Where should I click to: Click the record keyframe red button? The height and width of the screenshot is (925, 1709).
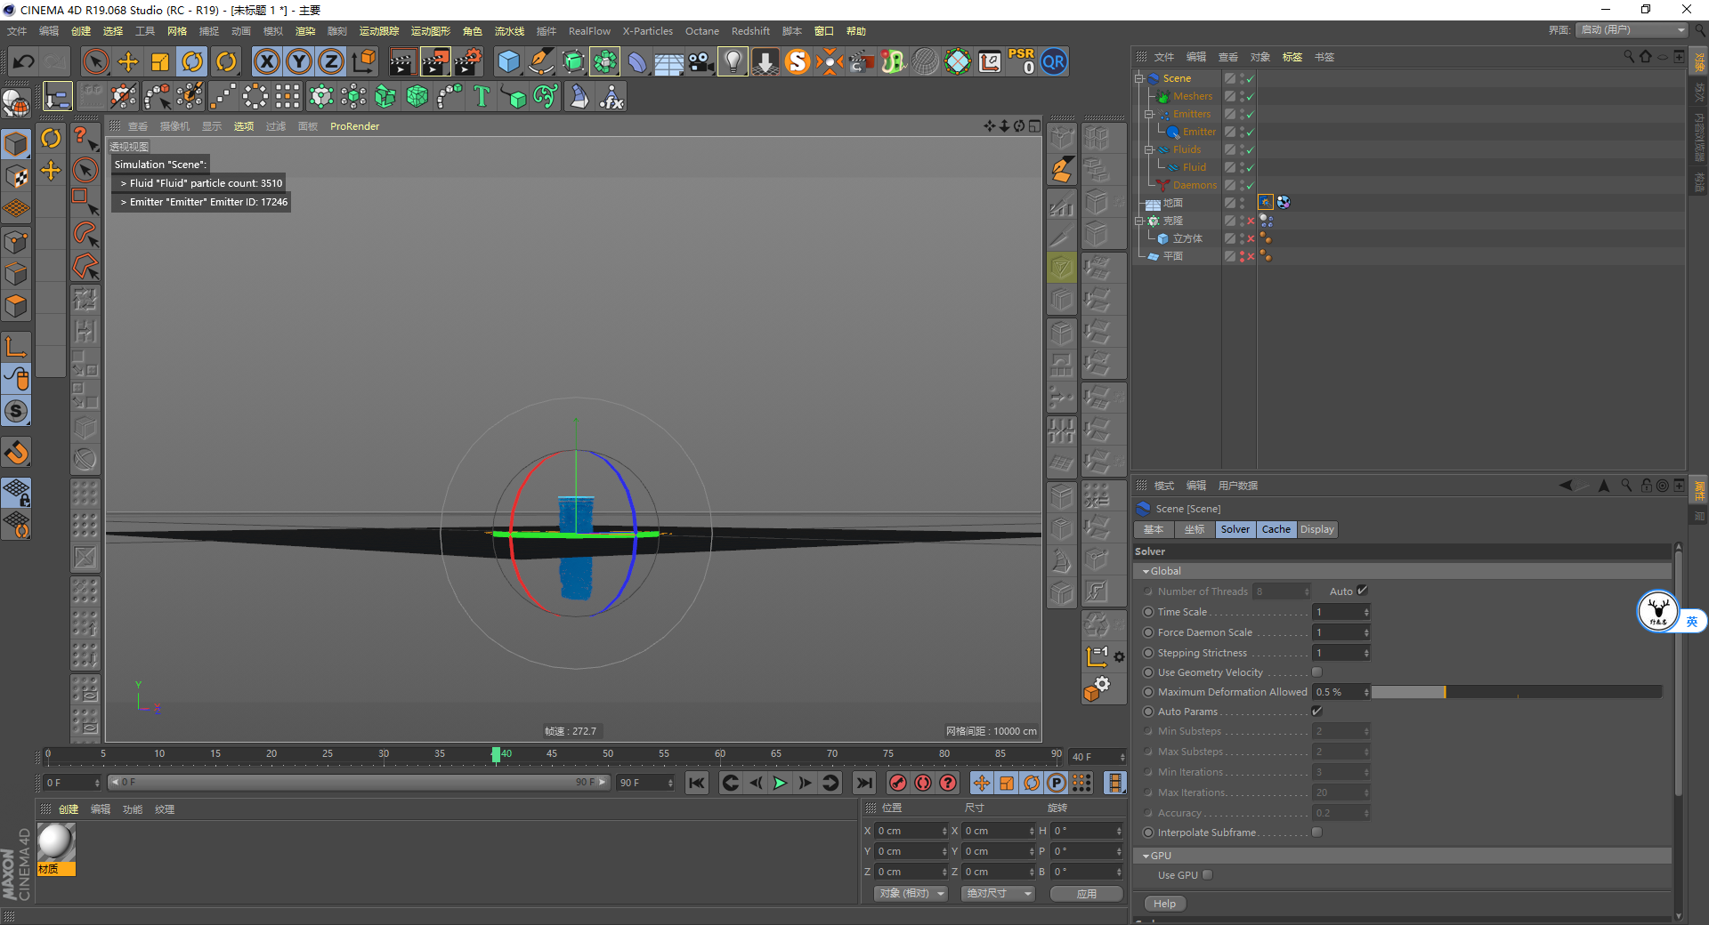point(898,783)
